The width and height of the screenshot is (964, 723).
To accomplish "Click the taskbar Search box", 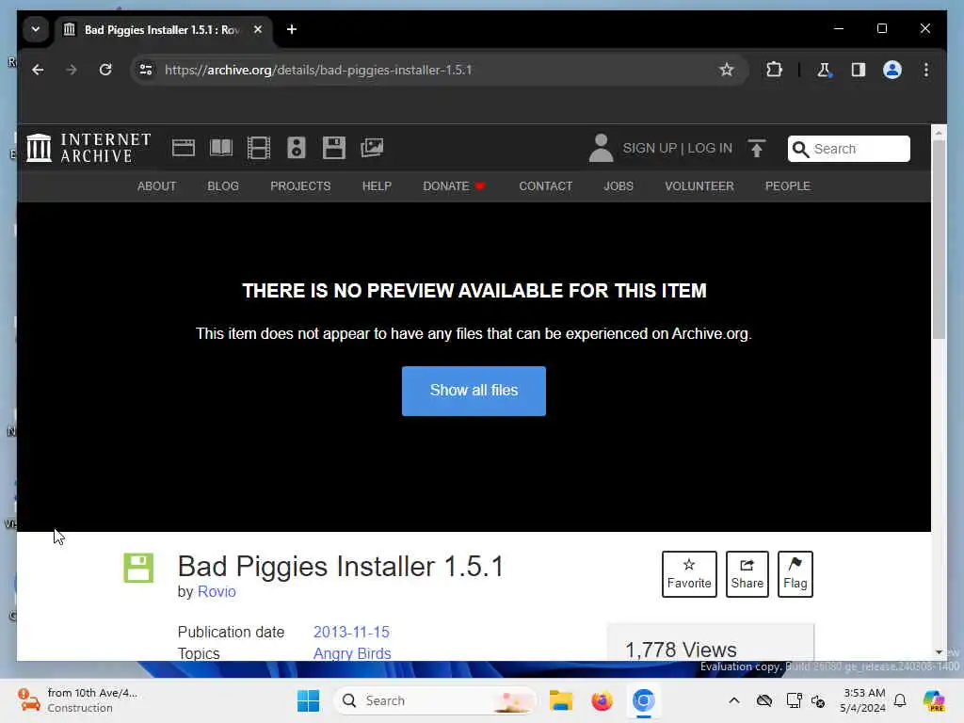I will [435, 700].
